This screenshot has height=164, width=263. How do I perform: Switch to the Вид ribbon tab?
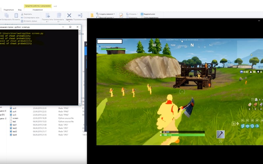click(x=20, y=10)
